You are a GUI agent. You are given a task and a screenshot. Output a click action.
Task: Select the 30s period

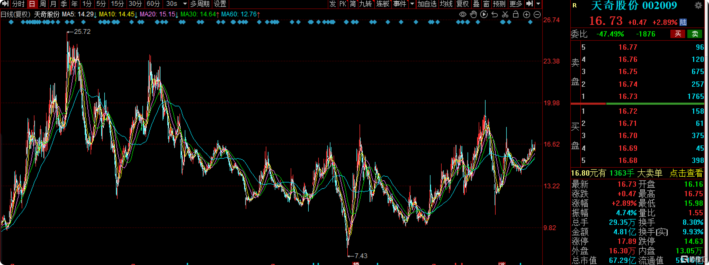click(172, 4)
